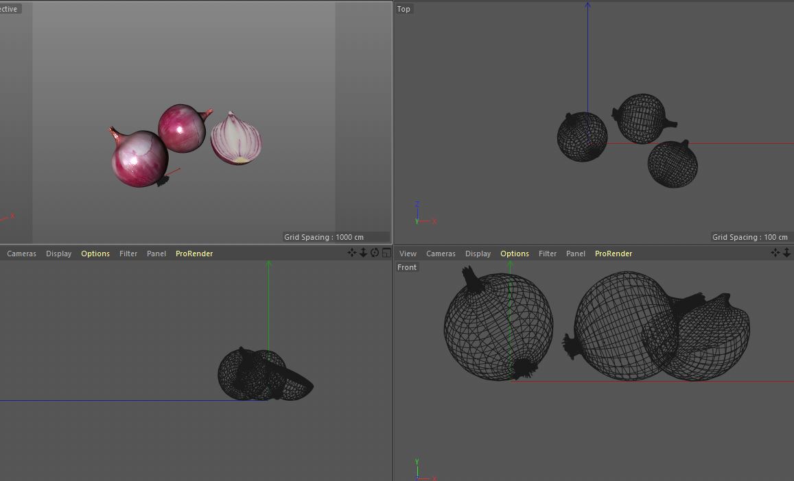Select the large front onion in Perspective view
794x481 pixels.
pos(139,159)
